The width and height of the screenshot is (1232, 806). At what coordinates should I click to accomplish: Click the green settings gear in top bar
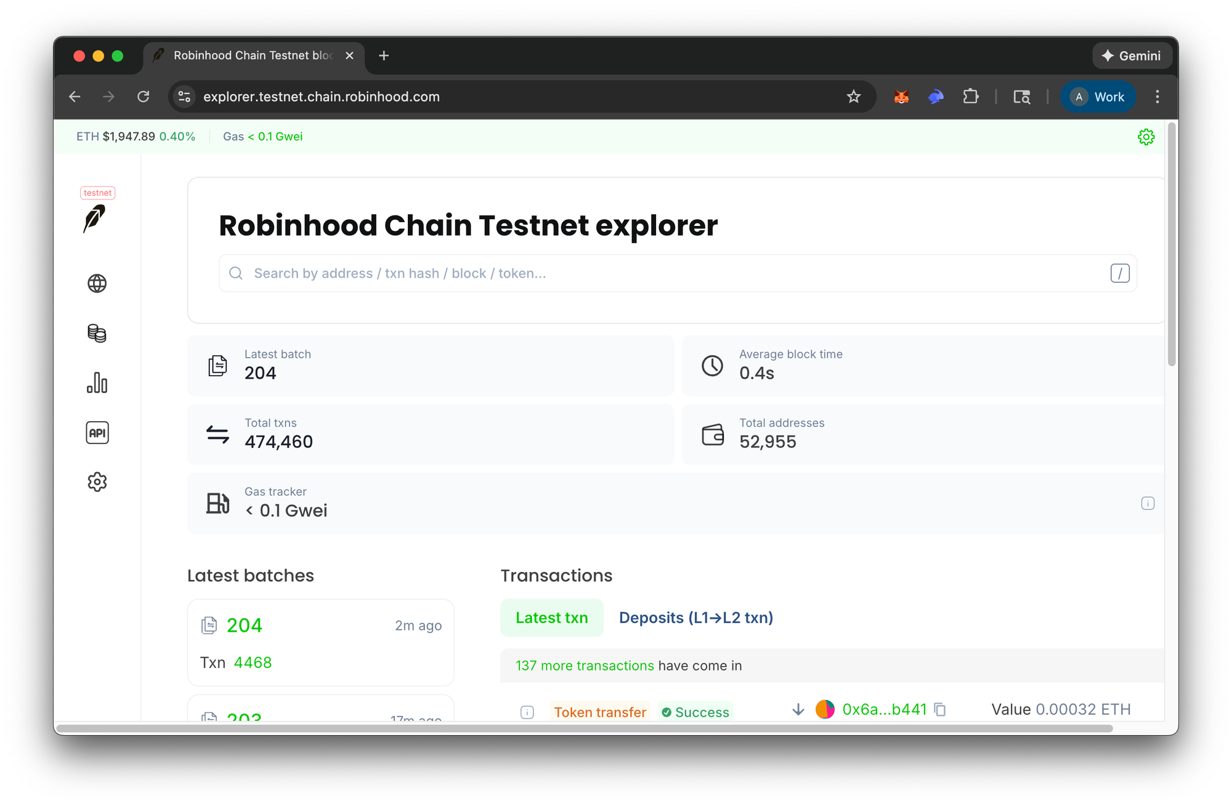[1146, 137]
